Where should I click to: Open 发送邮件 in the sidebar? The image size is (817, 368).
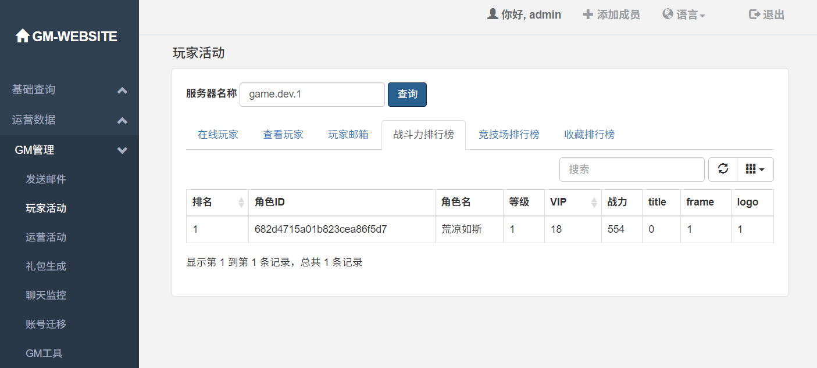(x=46, y=179)
